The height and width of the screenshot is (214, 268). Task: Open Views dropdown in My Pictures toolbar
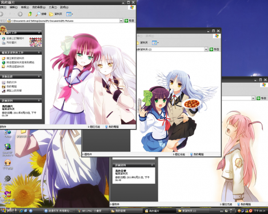point(69,14)
